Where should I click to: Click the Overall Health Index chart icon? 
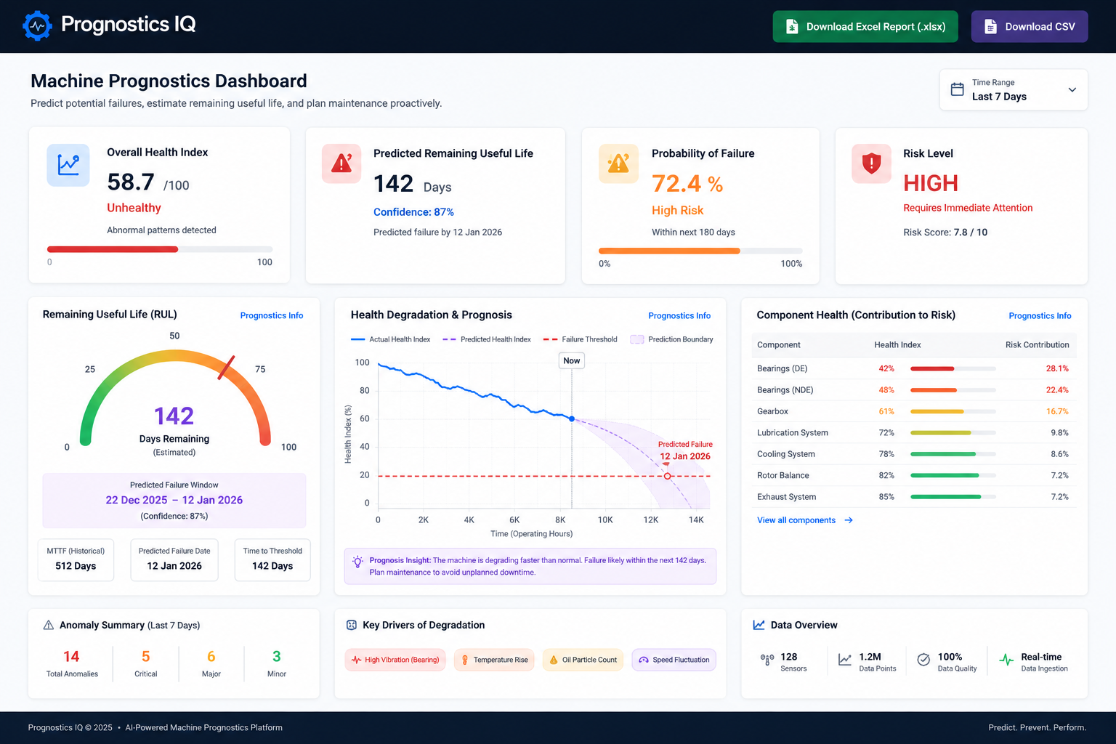[x=68, y=165]
